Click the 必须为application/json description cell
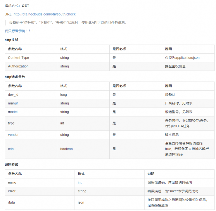This screenshot has height=211, width=216. coord(188,58)
